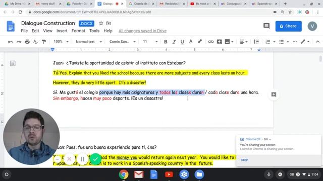Expand the numbered list style arrow
323x181 pixels.
click(274, 42)
